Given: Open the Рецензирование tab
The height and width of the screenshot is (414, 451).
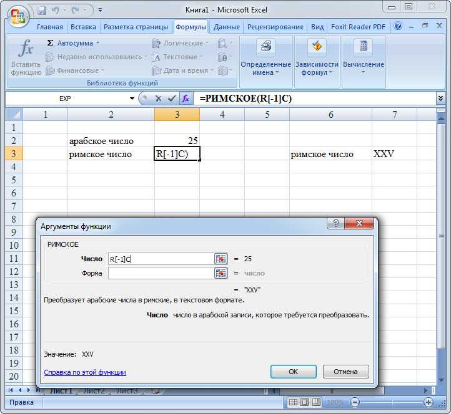Looking at the screenshot, I should pyautogui.click(x=275, y=27).
